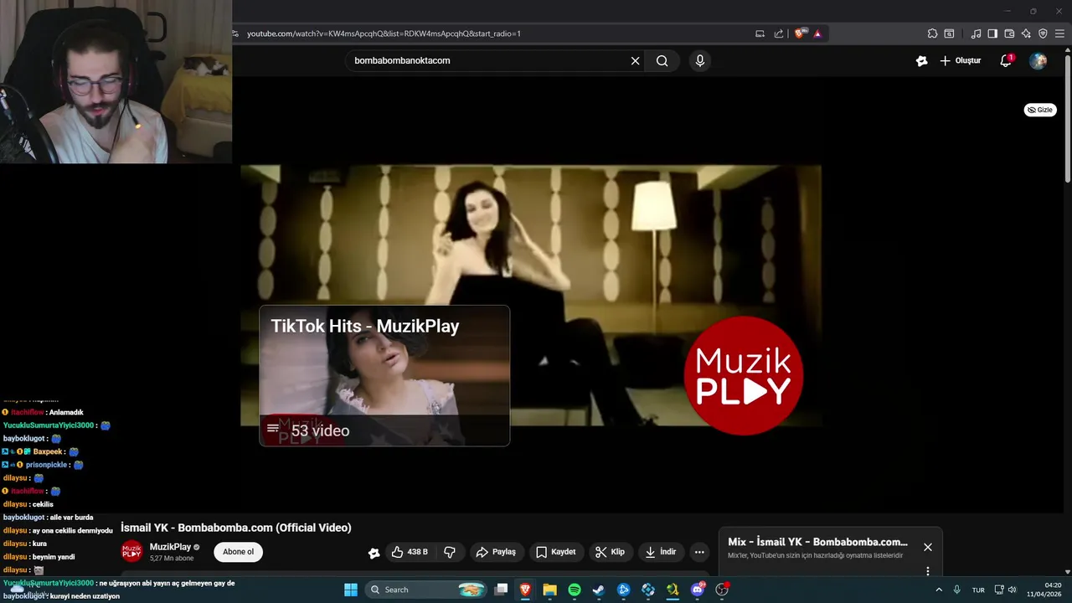
Task: Open the Brave Rewards triangle icon
Action: tap(817, 33)
